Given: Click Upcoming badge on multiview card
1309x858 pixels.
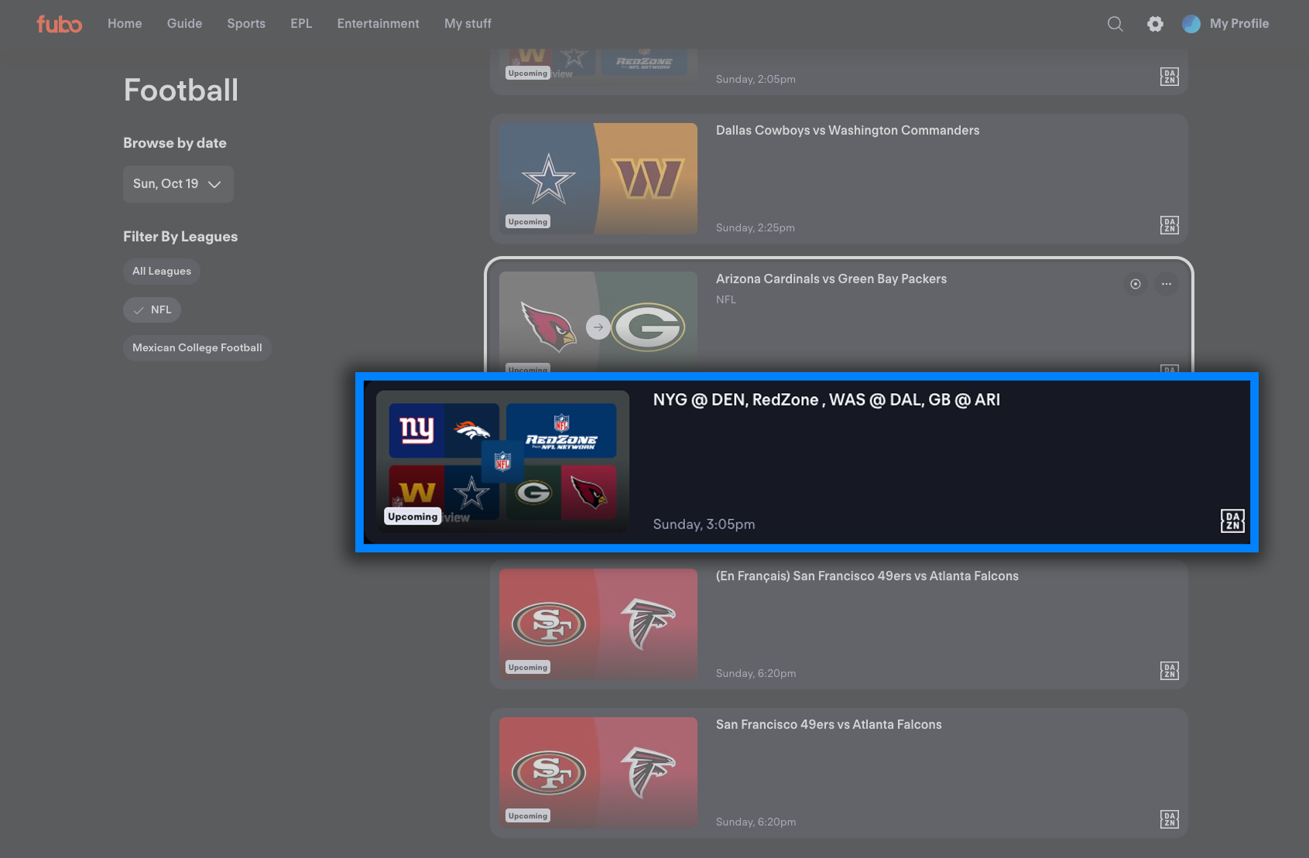Looking at the screenshot, I should tap(413, 517).
